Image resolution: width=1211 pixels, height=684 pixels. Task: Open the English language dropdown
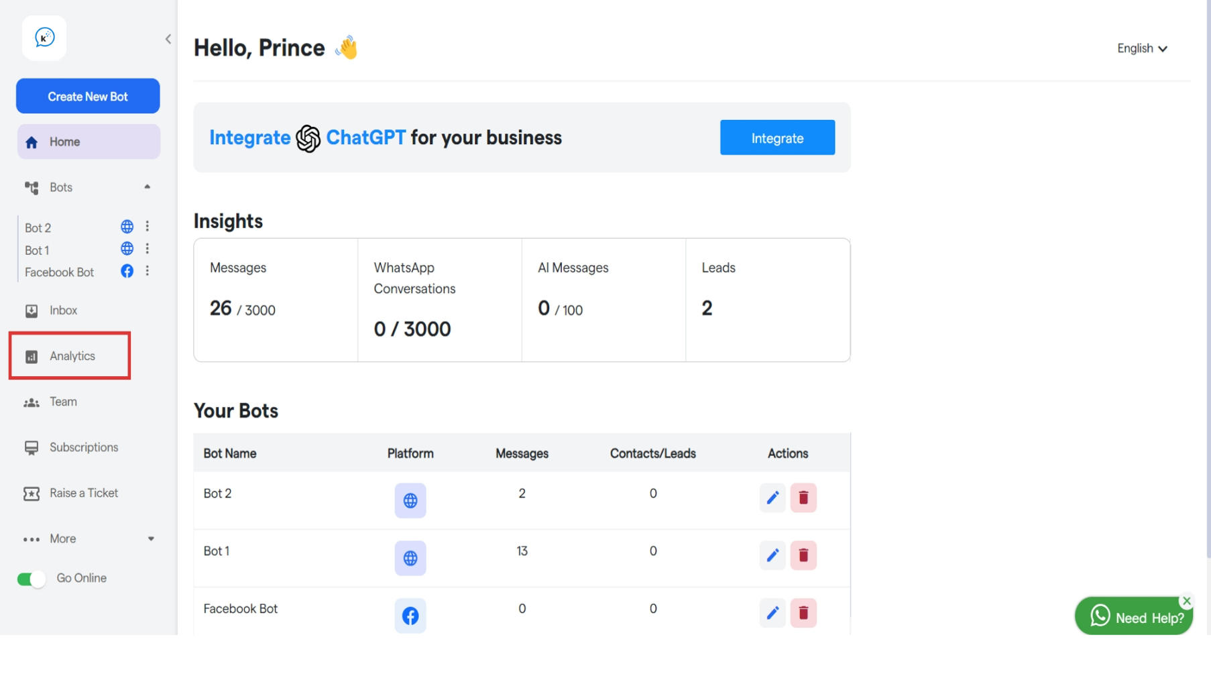click(x=1141, y=48)
